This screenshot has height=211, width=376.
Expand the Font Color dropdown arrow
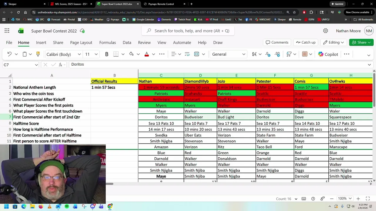pos(153,54)
